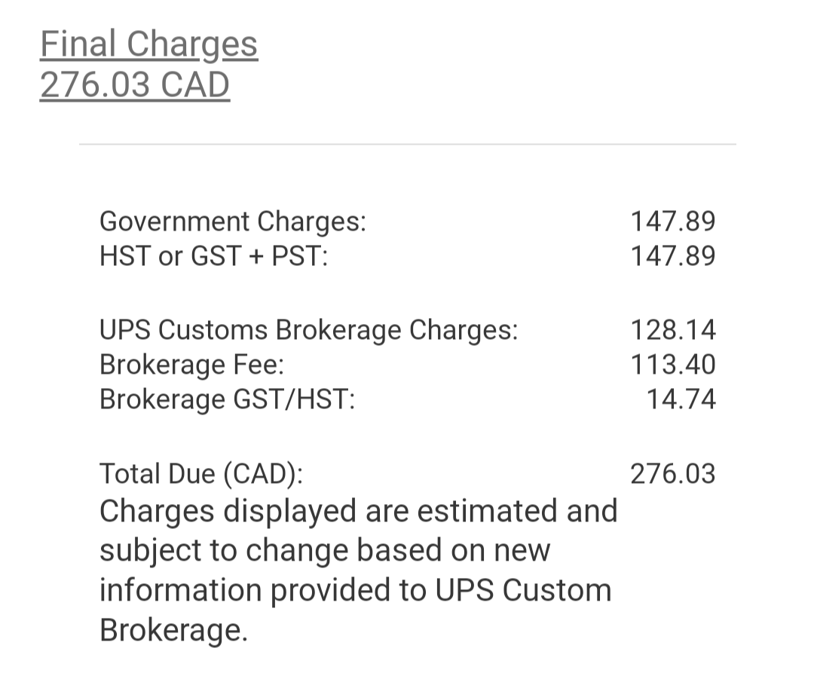Click the 'subject to change based' text line

point(325,551)
